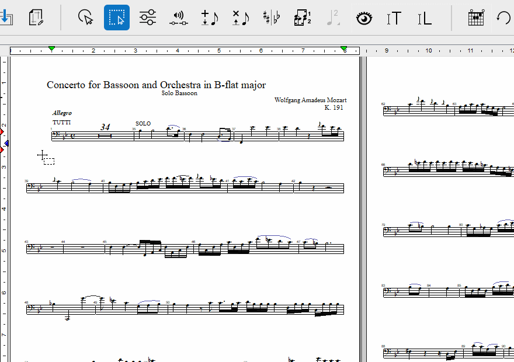Viewport: 514px width, 362px height.
Task: Select the left green margin marker on ruler
Action: pos(51,49)
